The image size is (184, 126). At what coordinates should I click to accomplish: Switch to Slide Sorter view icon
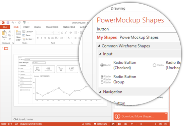(119, 124)
